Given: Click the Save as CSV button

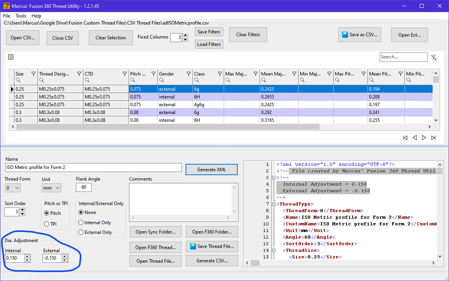Looking at the screenshot, I should click(x=359, y=35).
